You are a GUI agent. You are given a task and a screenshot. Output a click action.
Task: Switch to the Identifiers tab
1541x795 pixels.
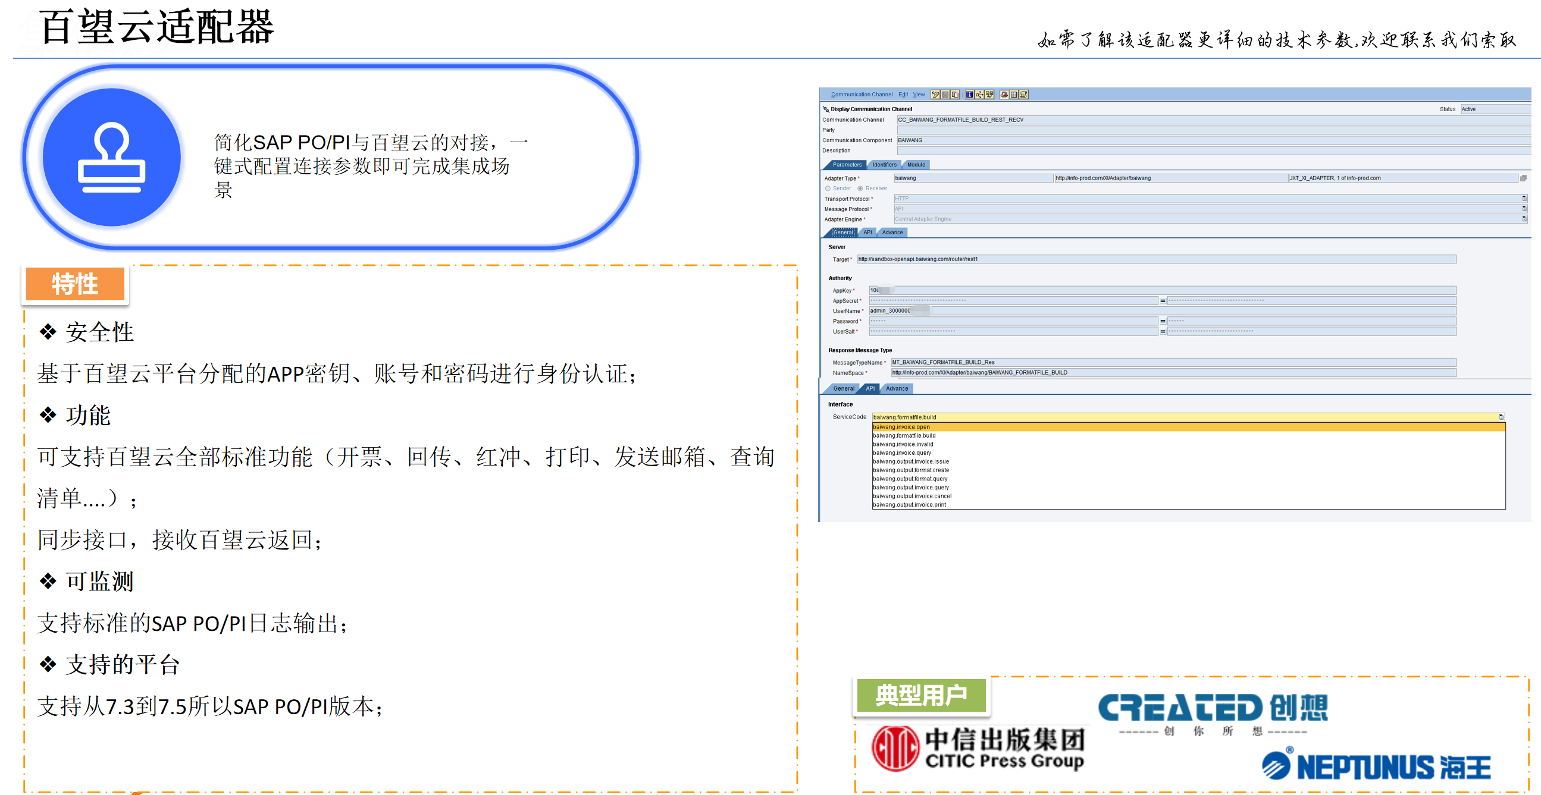[x=884, y=165]
